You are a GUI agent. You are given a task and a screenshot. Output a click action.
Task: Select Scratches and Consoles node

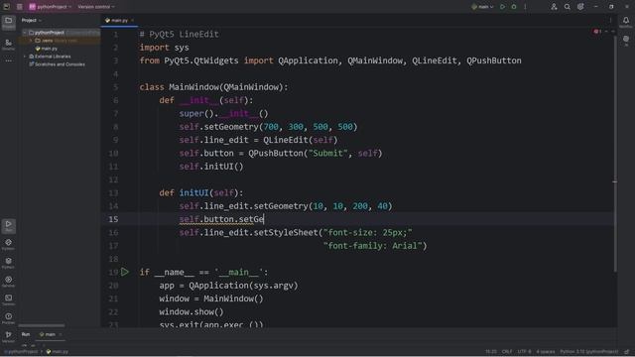coord(57,64)
